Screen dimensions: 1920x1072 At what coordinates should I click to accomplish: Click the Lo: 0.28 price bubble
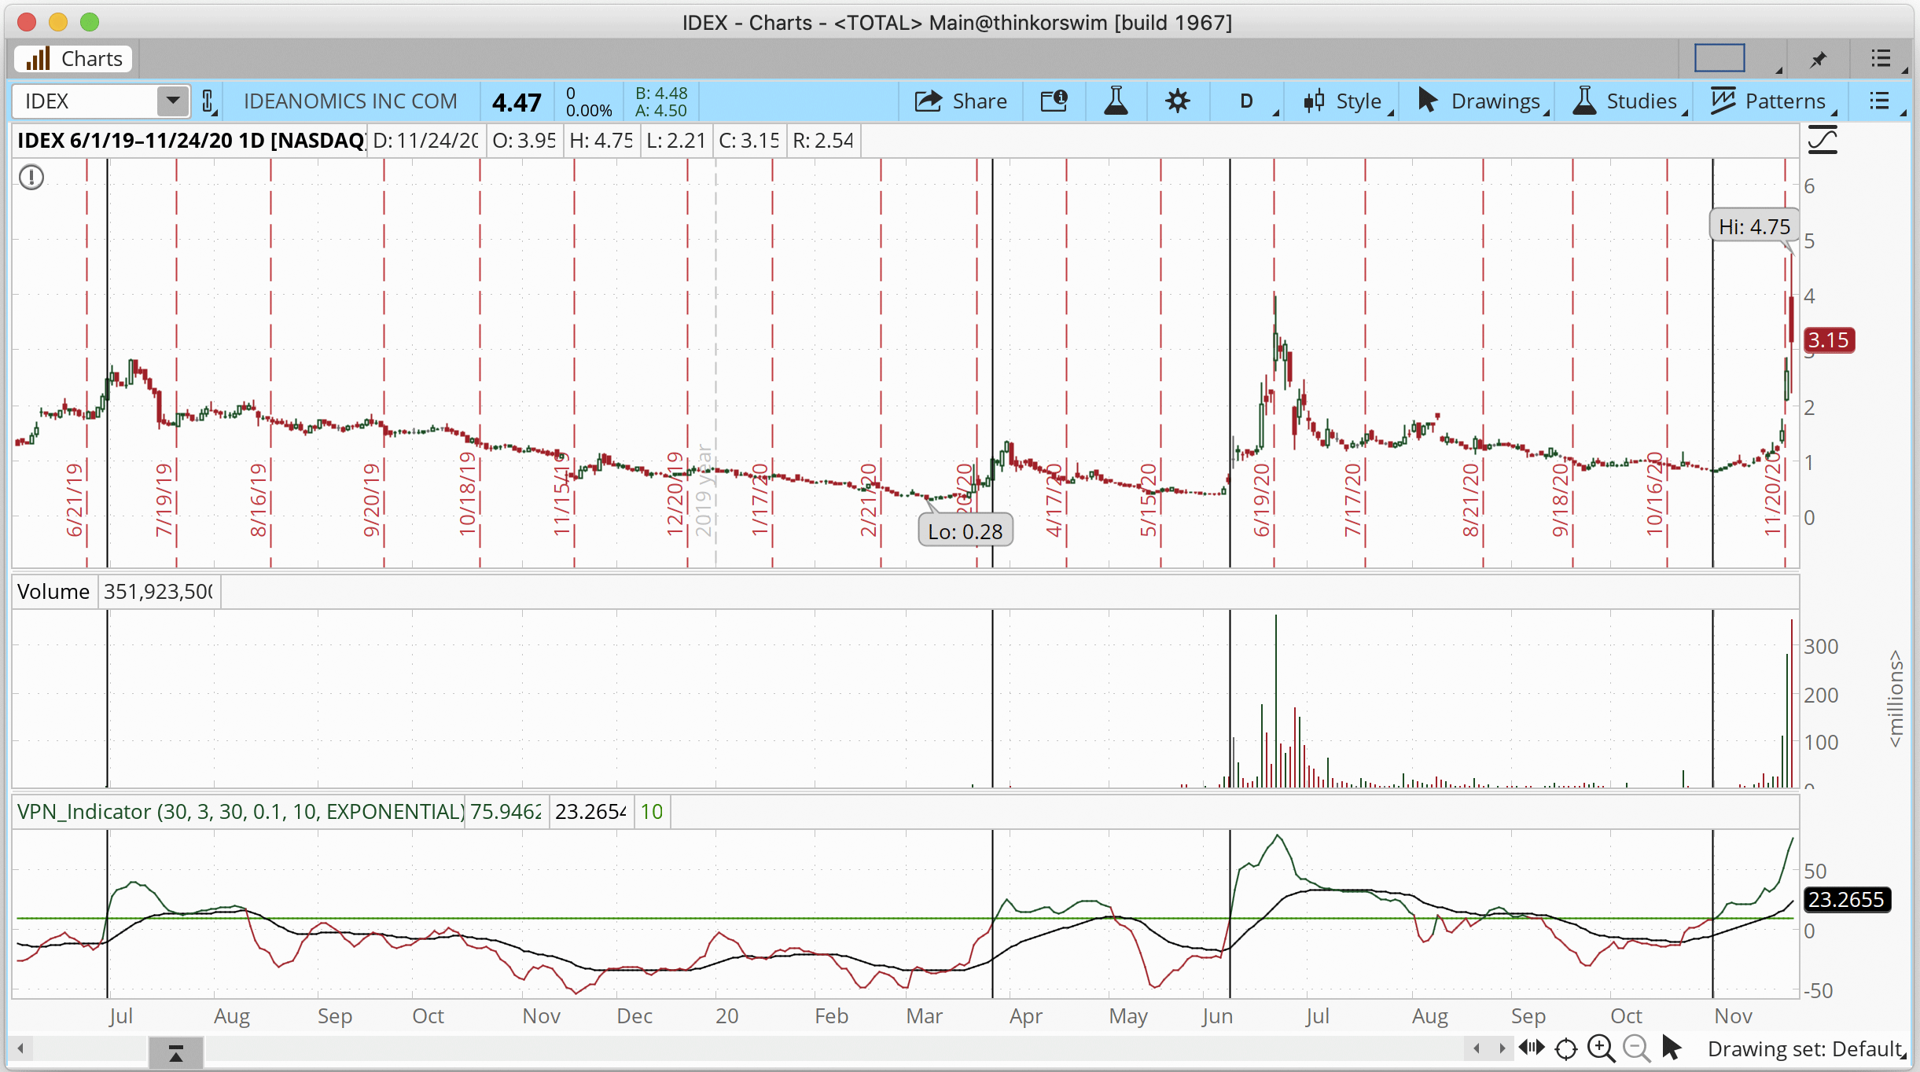(x=966, y=531)
